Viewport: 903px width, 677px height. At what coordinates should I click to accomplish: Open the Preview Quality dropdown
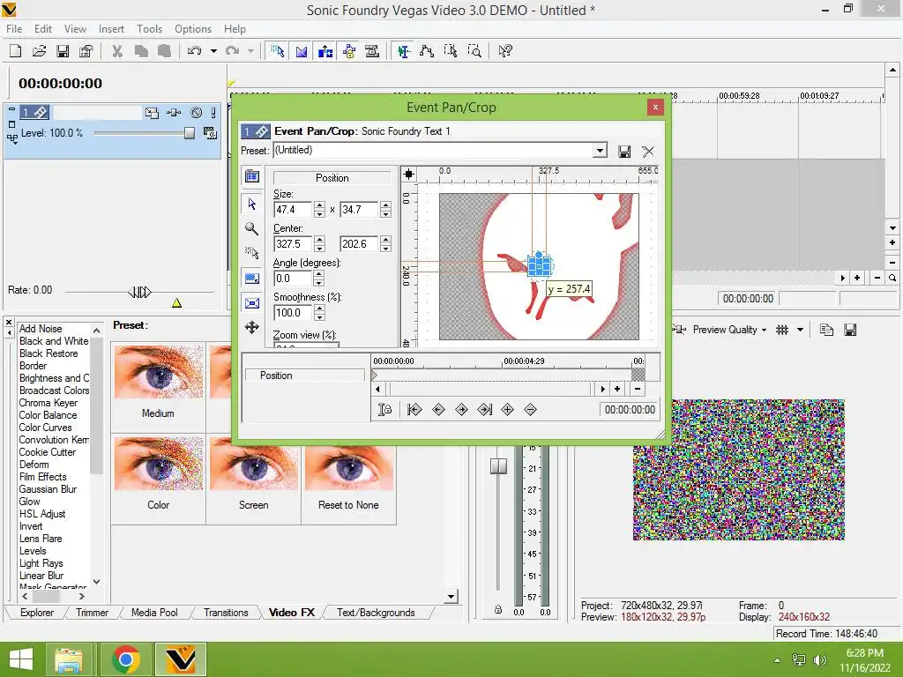tap(729, 330)
